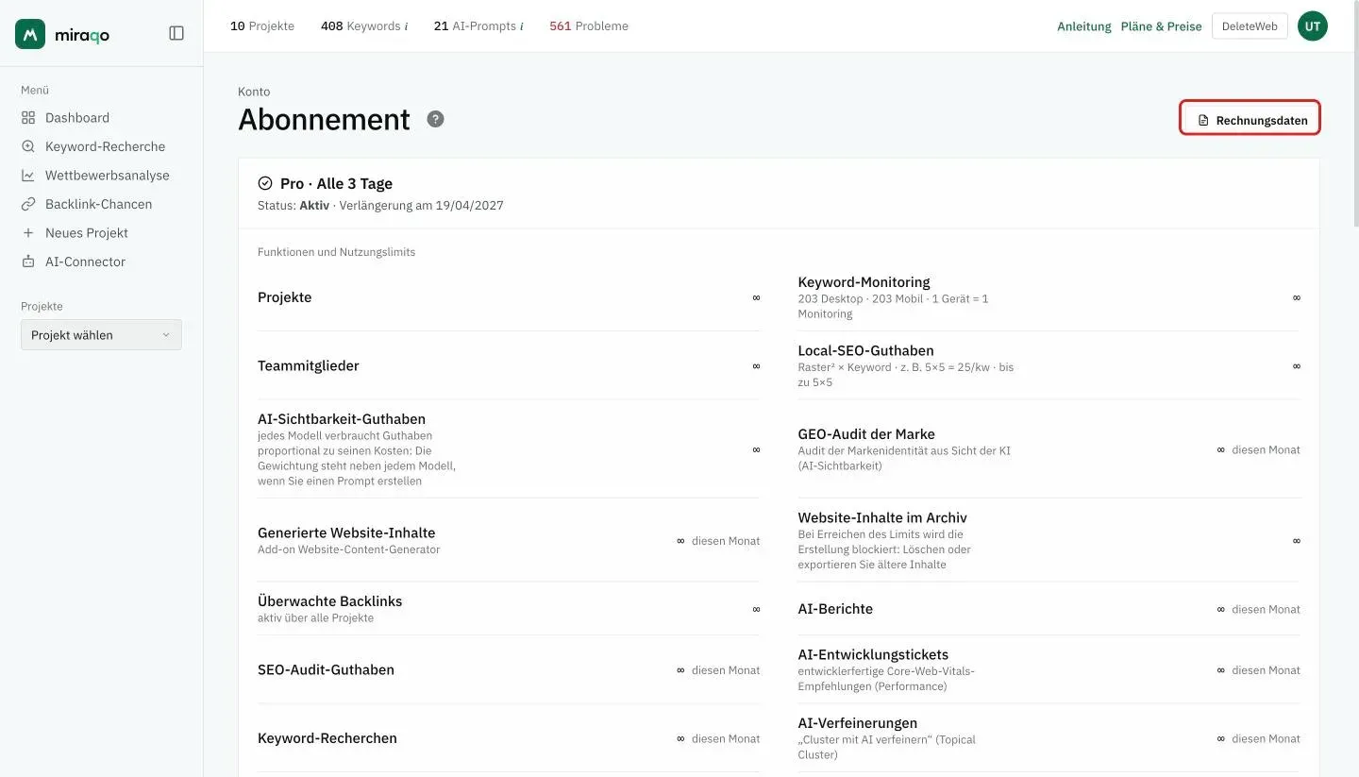
Task: Open the Rechnungsdaten button
Action: [x=1250, y=118]
